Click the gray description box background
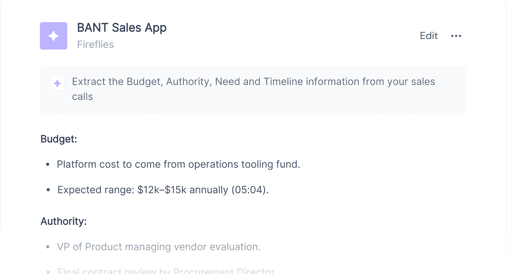 (x=253, y=89)
